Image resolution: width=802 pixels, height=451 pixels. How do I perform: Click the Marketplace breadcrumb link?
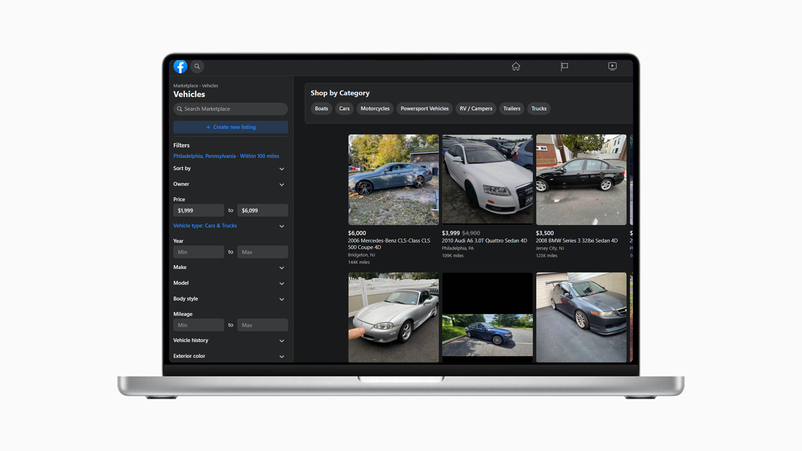(185, 86)
